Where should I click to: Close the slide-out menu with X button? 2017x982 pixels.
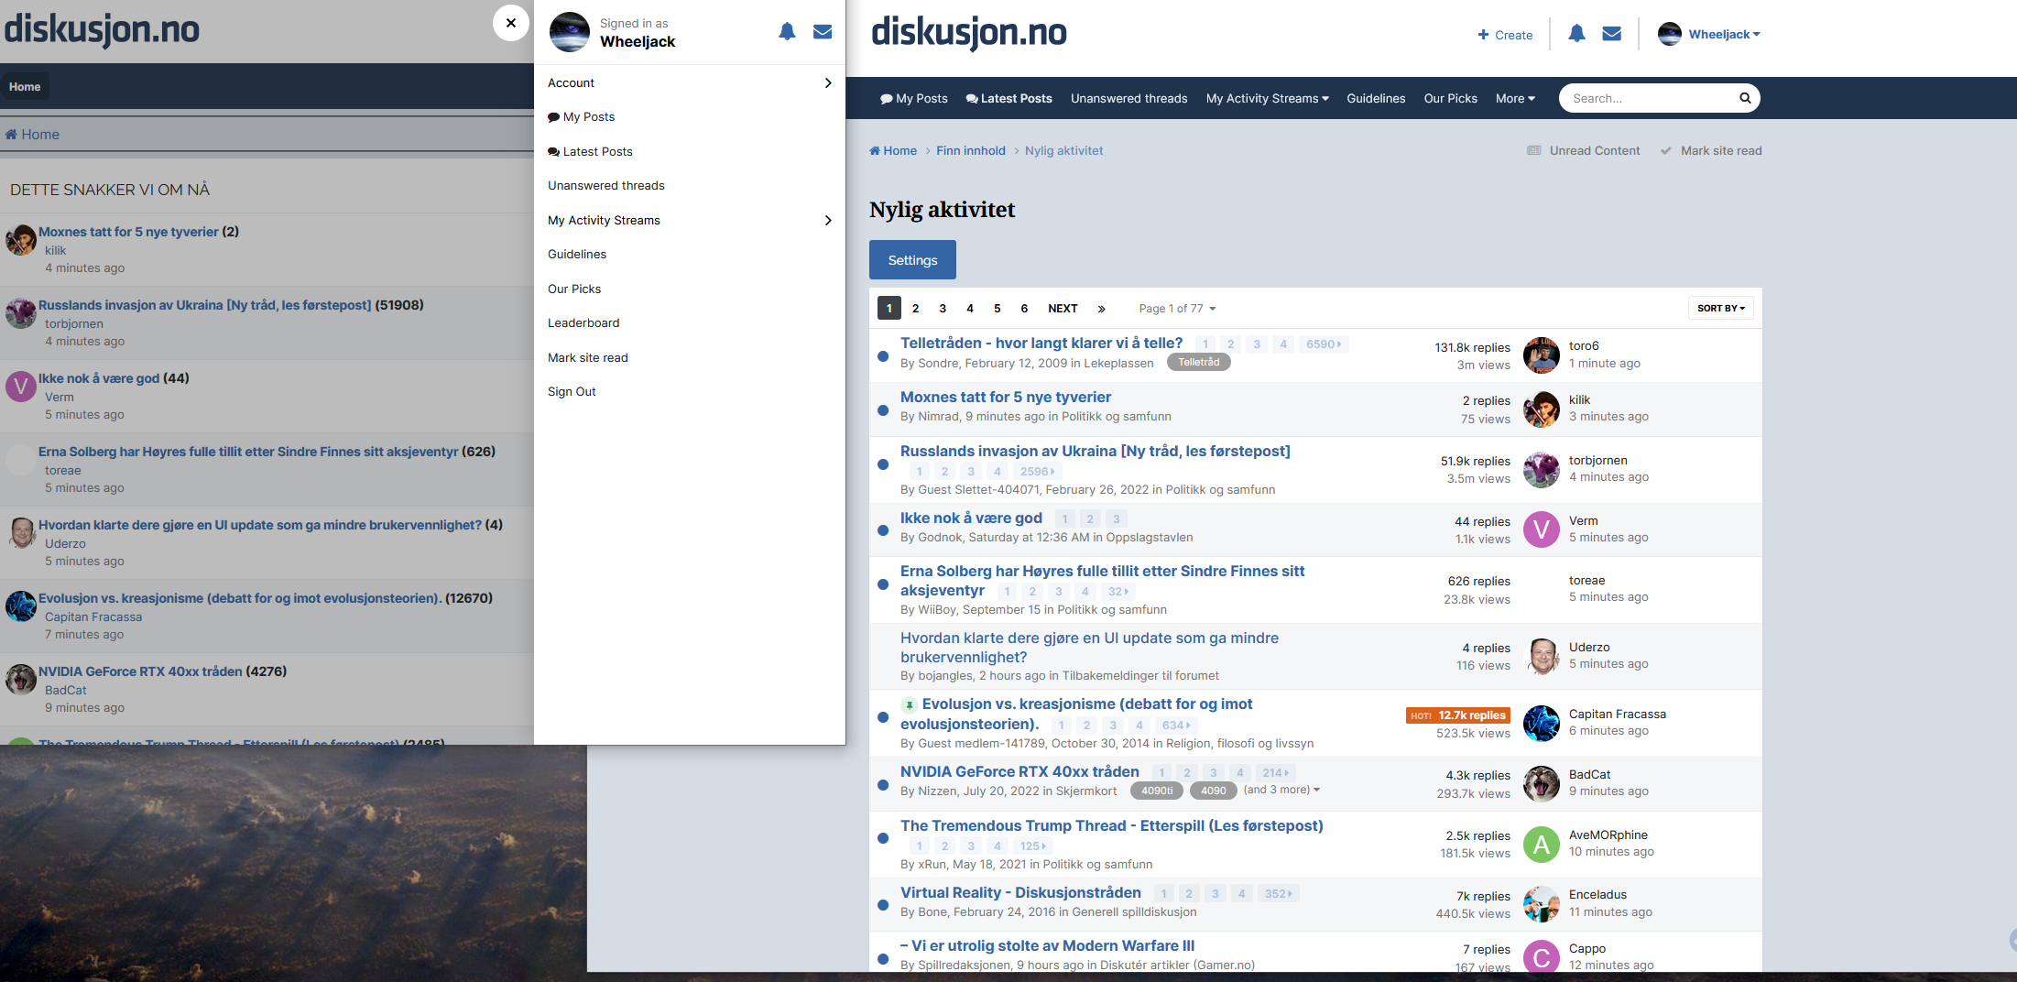(511, 23)
